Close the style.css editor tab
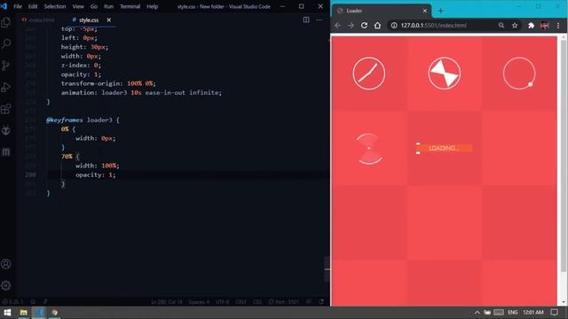 pyautogui.click(x=108, y=19)
